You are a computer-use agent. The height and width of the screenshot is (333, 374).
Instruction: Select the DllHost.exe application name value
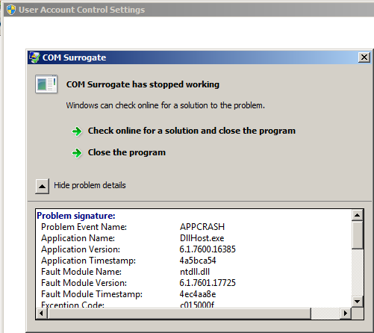[x=202, y=238]
